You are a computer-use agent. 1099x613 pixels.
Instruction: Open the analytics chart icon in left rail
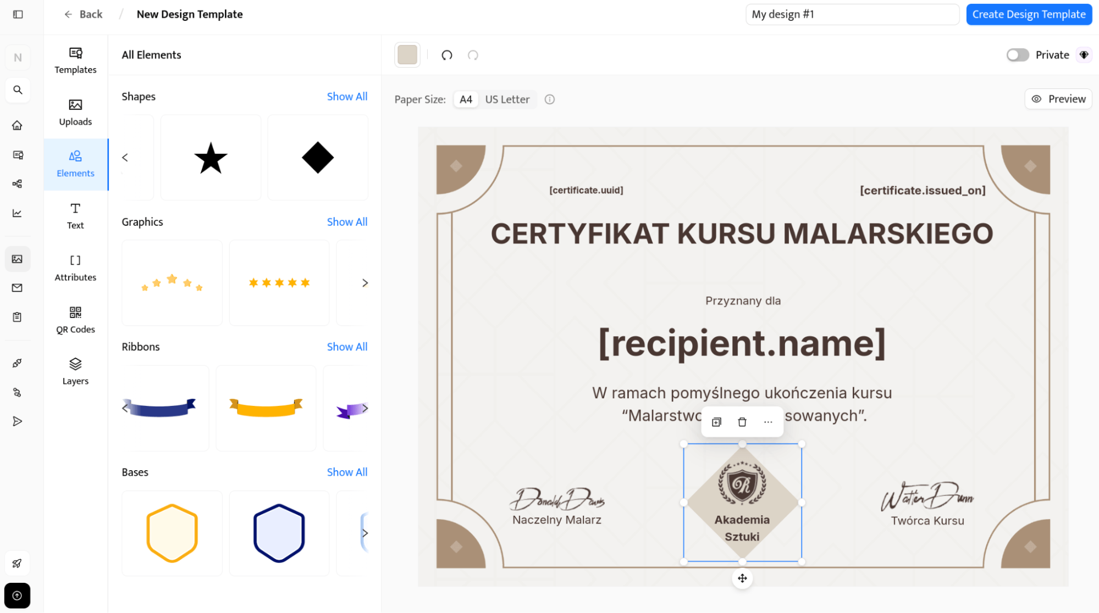click(18, 213)
